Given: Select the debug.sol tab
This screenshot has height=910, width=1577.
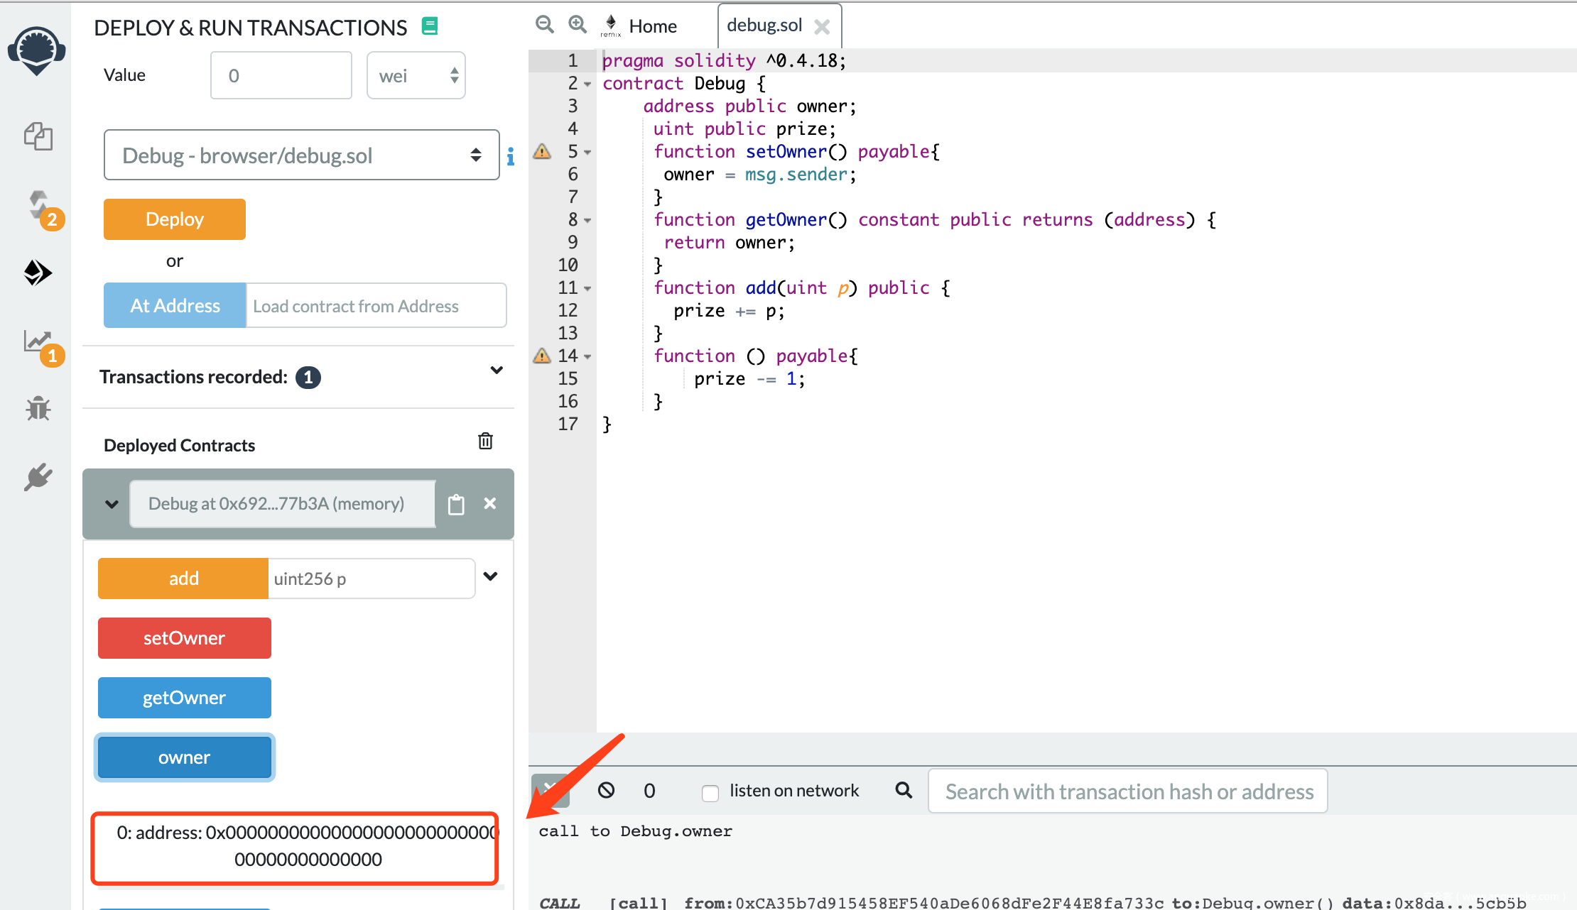Looking at the screenshot, I should click(764, 26).
